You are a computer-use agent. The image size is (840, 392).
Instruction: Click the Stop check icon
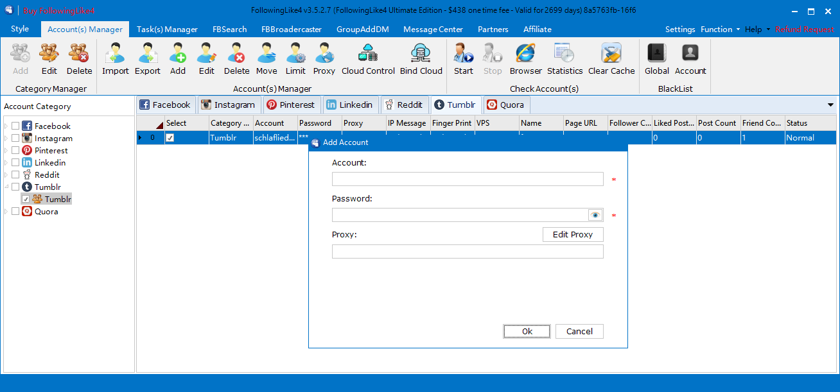(x=493, y=59)
